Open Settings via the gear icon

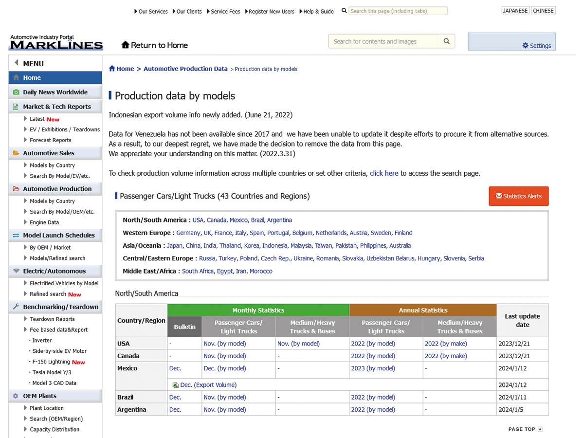click(525, 46)
